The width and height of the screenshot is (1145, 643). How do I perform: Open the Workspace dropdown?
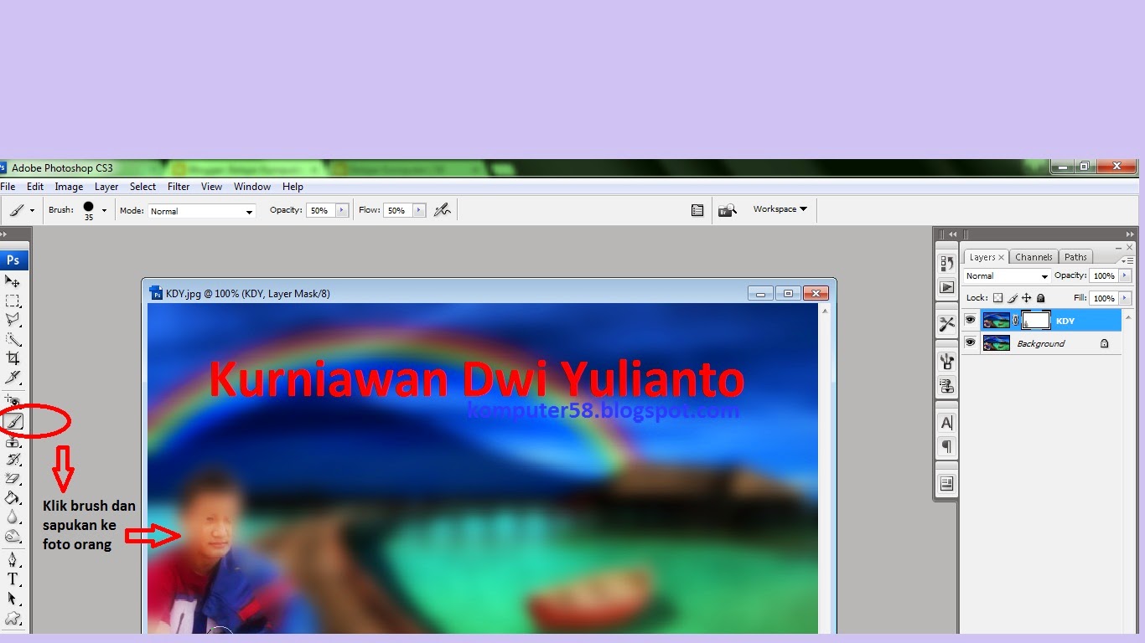[778, 209]
